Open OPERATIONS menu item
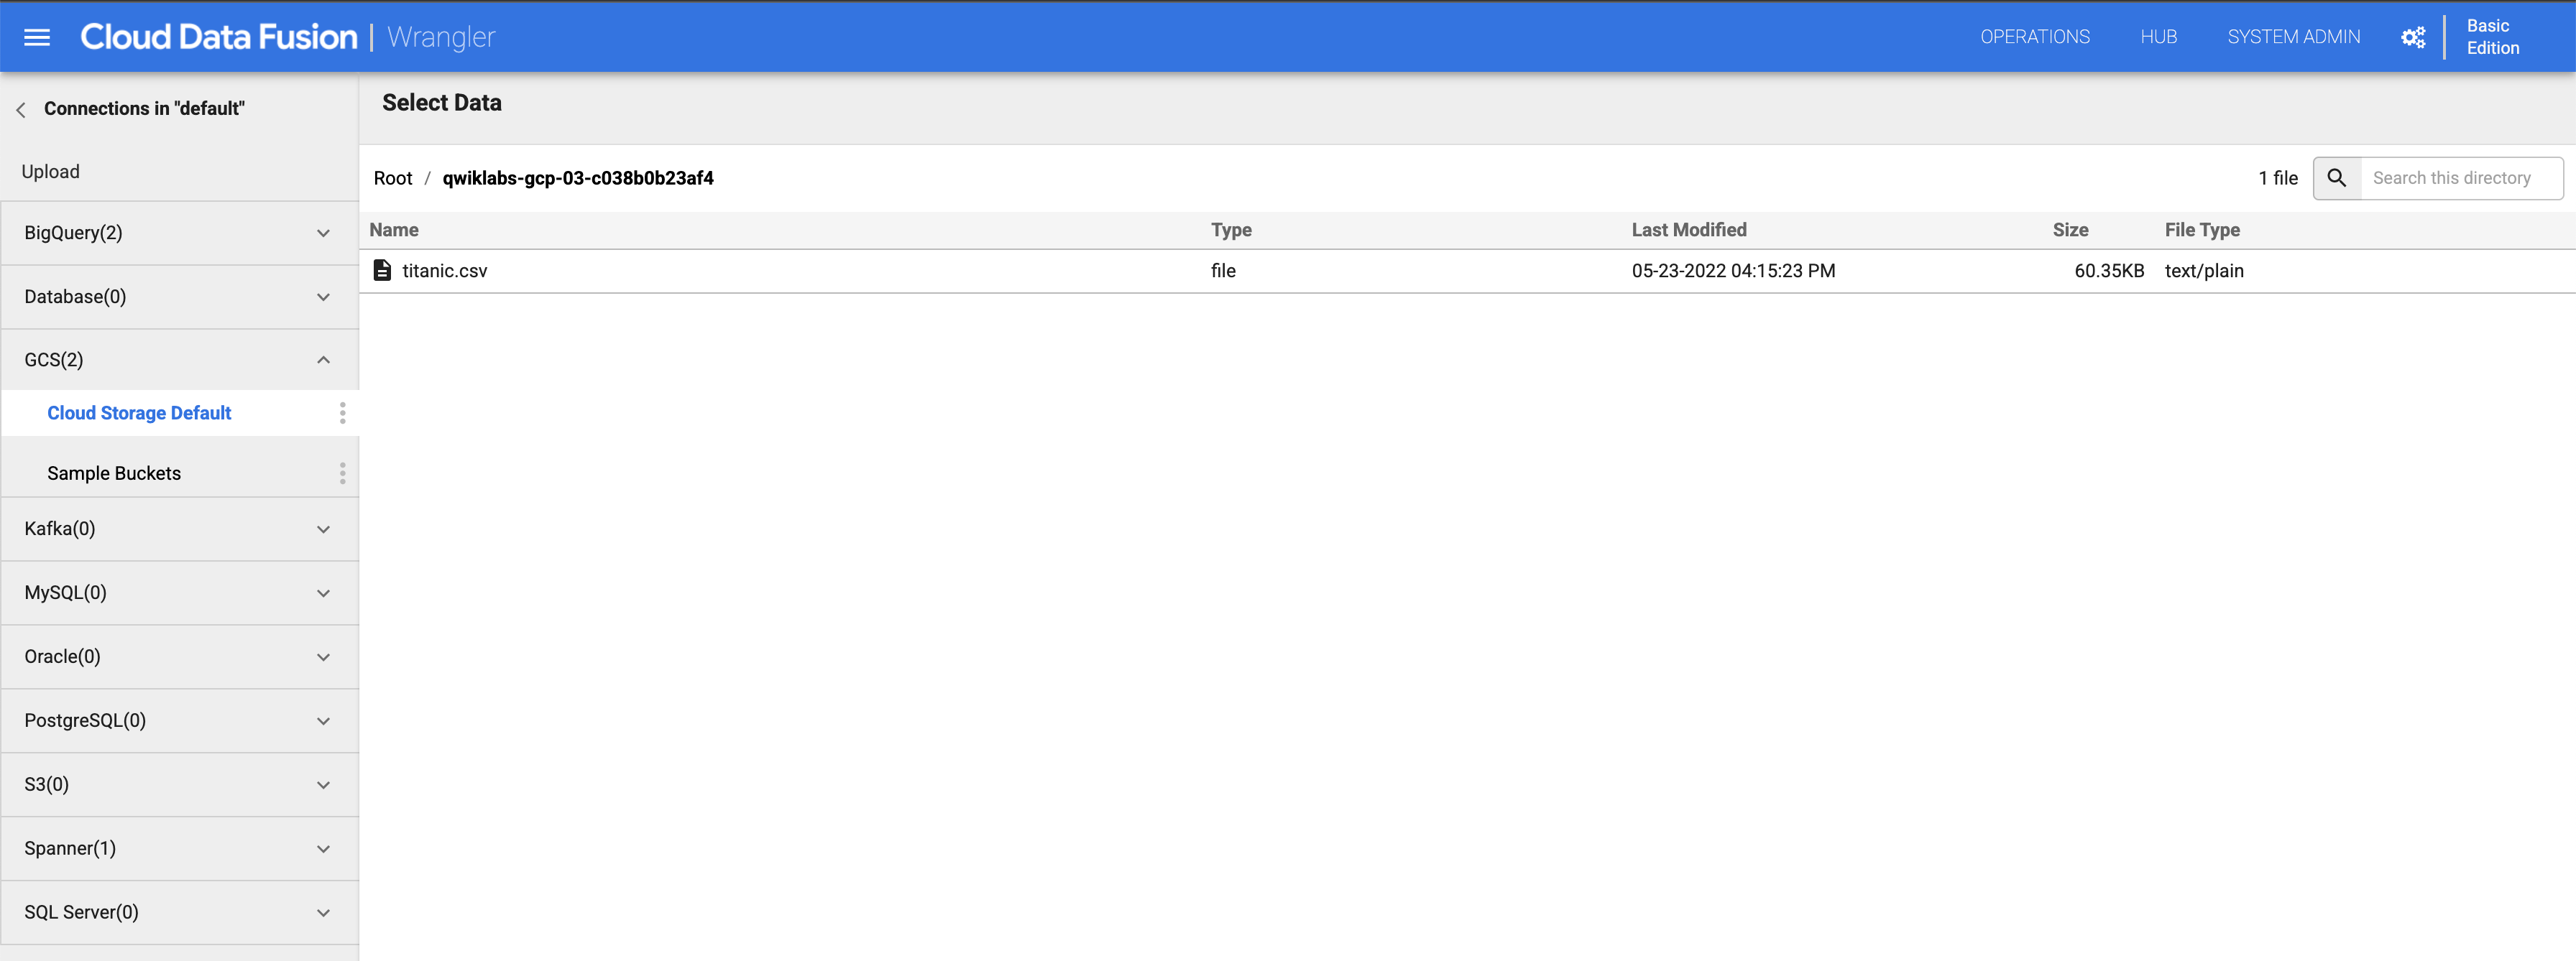Image resolution: width=2576 pixels, height=961 pixels. 2034,36
